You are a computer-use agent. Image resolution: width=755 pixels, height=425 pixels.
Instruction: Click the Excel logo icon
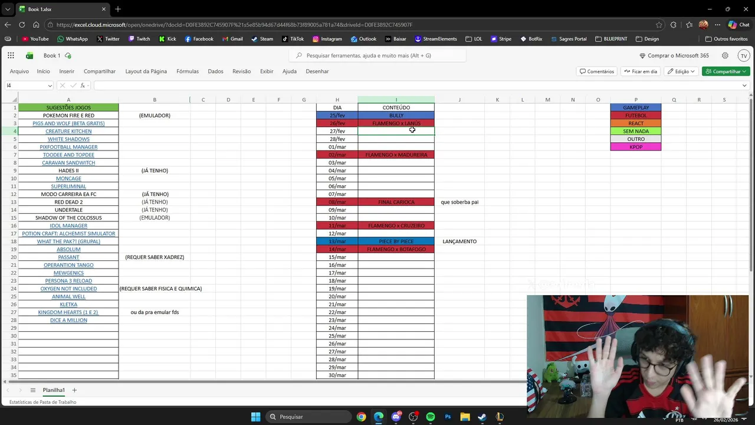(x=29, y=55)
